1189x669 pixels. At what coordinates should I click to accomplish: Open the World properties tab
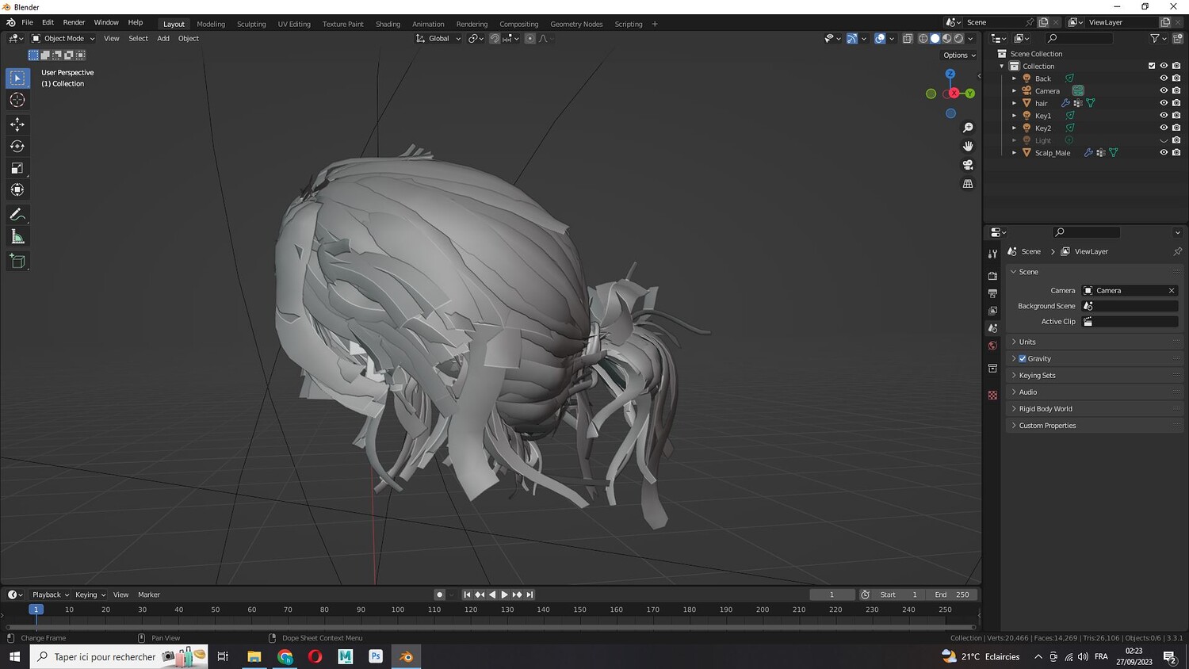tap(992, 346)
